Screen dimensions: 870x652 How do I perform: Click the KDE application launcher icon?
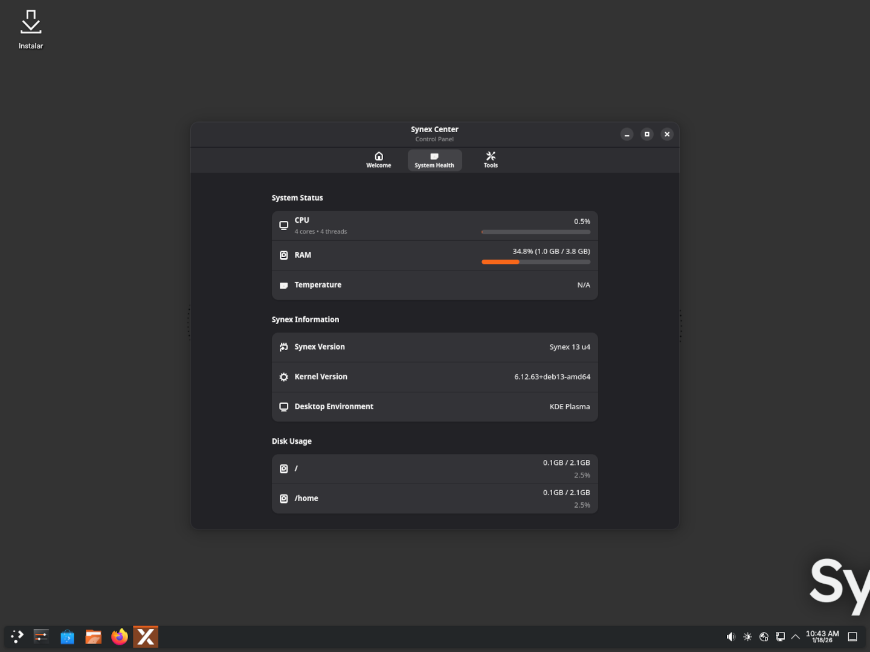17,636
